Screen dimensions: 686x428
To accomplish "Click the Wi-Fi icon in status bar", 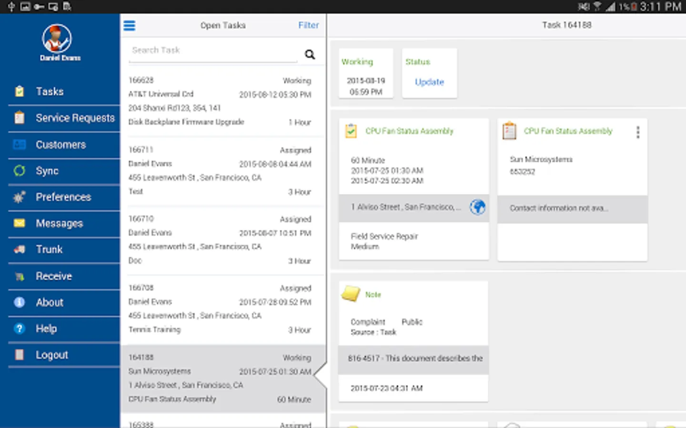I will (597, 7).
